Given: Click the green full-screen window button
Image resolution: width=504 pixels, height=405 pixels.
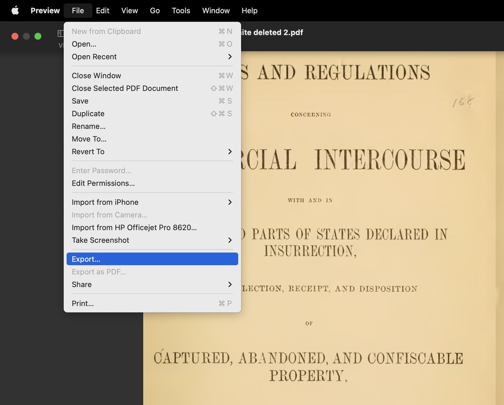Looking at the screenshot, I should (x=38, y=36).
